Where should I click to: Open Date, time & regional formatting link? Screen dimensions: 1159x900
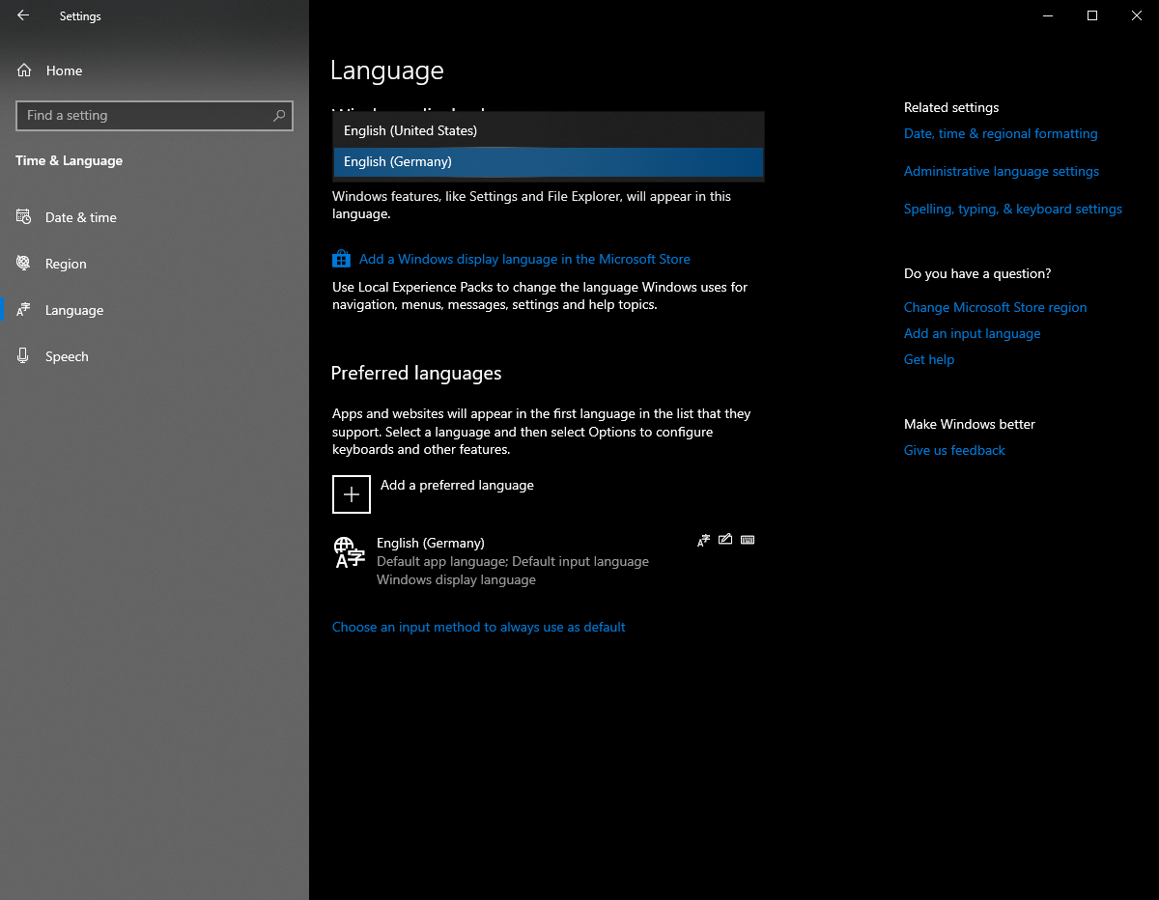coord(1001,133)
